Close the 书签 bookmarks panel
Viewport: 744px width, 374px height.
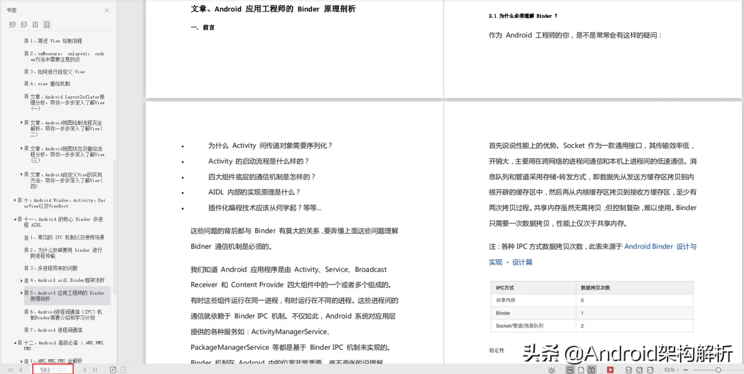(107, 10)
